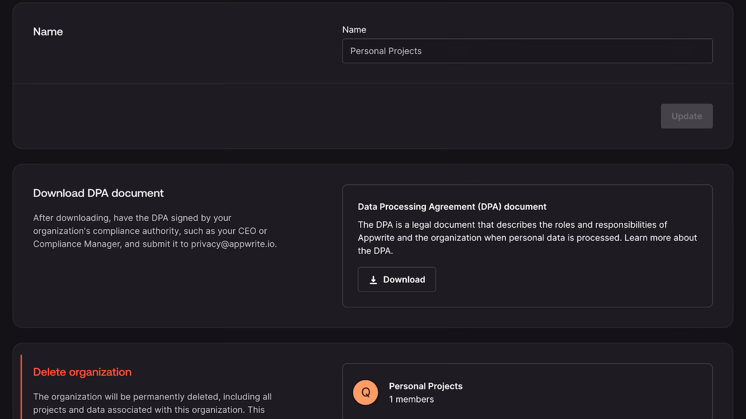Click the 'Data Processing Agreement (DPA) document' title
This screenshot has width=746, height=419.
pyautogui.click(x=452, y=207)
